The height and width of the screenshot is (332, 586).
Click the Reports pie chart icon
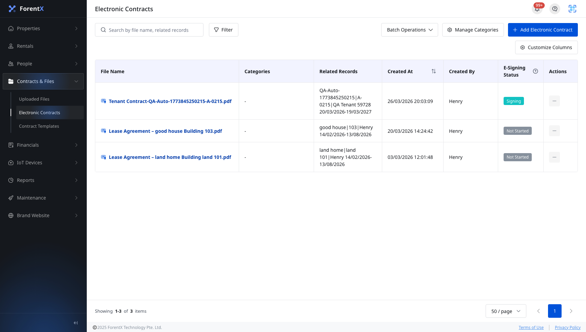click(x=11, y=180)
